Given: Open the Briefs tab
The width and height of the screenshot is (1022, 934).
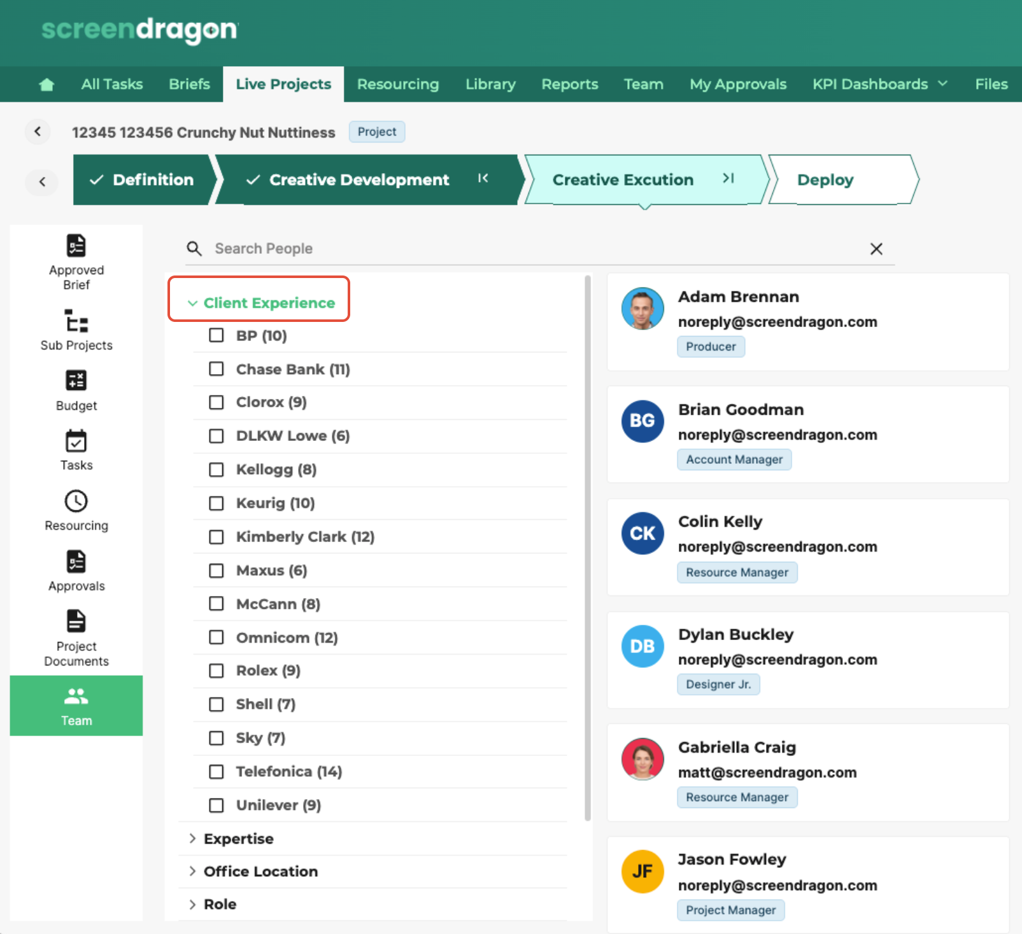Looking at the screenshot, I should coord(189,84).
